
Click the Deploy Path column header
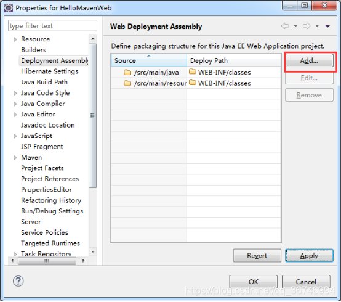point(234,60)
